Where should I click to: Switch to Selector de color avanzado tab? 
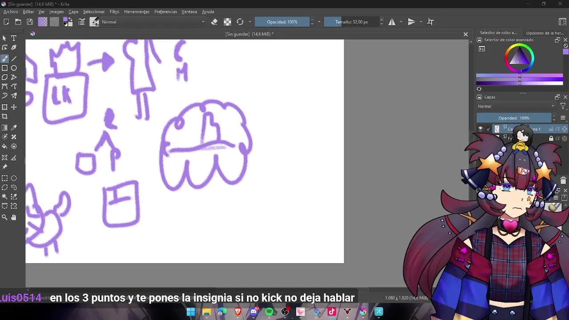[x=498, y=33]
